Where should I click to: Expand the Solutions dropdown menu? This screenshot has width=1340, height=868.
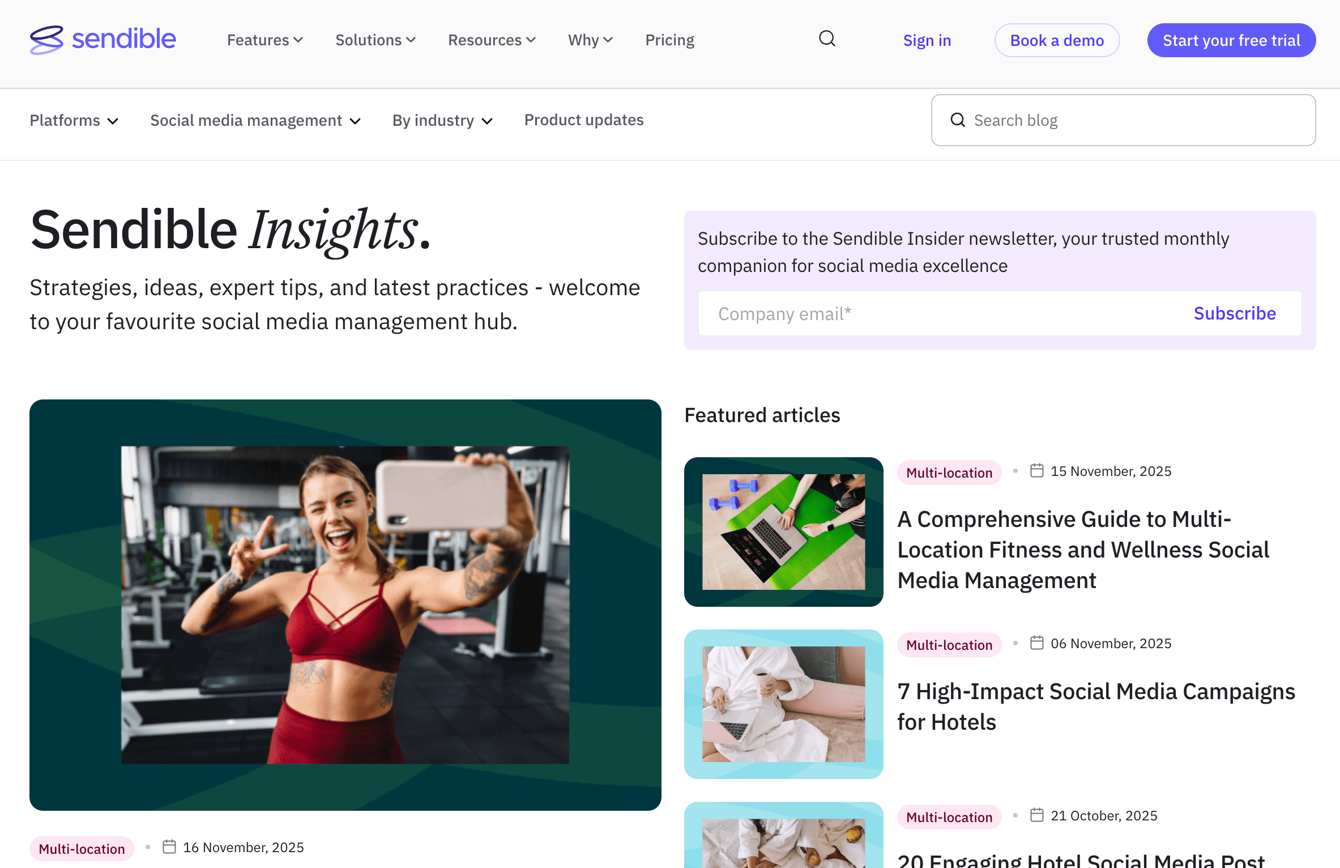pyautogui.click(x=375, y=40)
